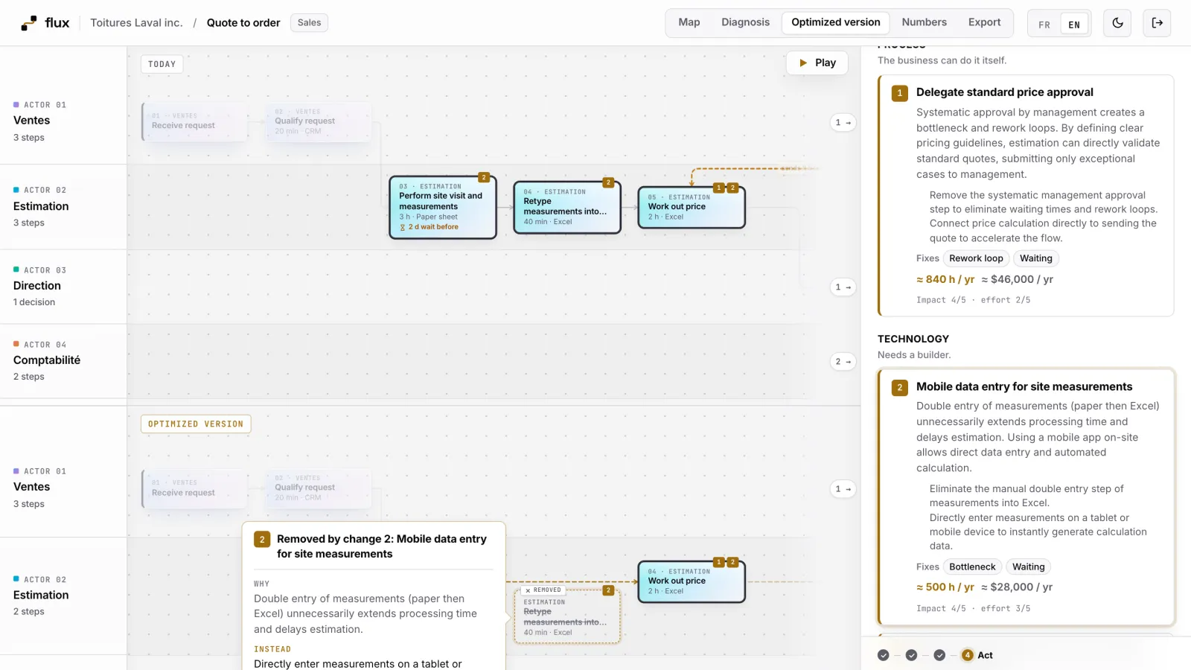Click the number 1 badge beside Delegate standard price approval
This screenshot has width=1191, height=670.
[x=900, y=93]
